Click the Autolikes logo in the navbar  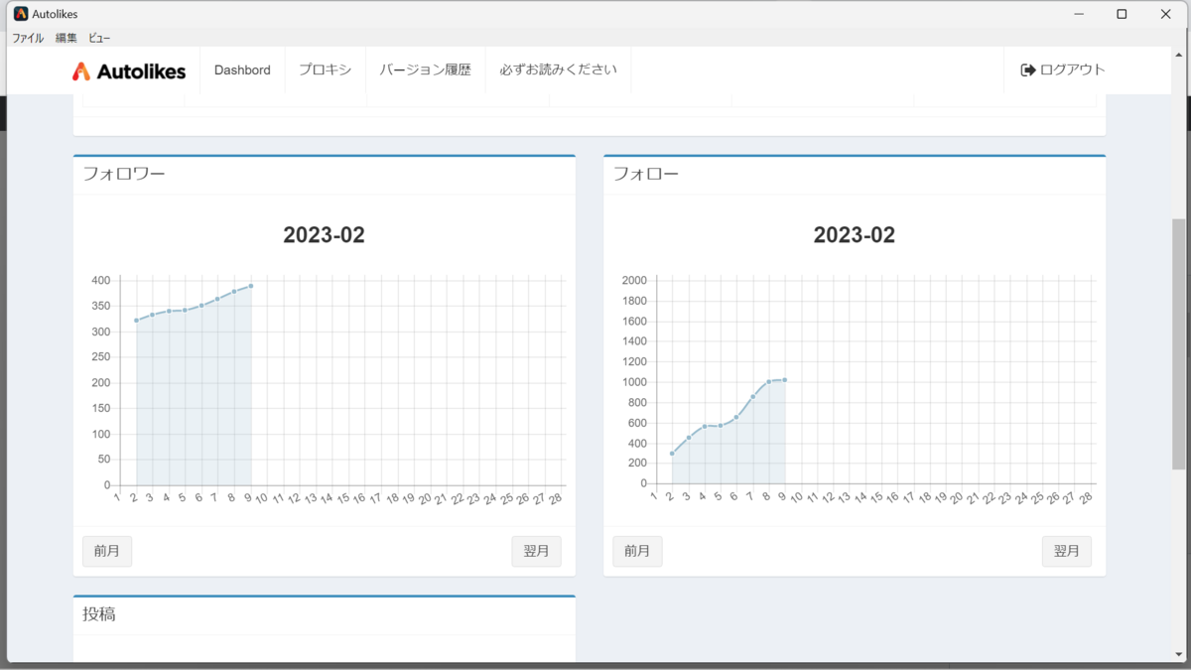coord(129,70)
